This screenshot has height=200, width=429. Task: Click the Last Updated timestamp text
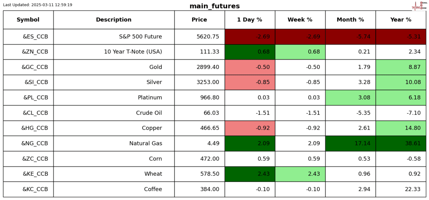point(38,5)
